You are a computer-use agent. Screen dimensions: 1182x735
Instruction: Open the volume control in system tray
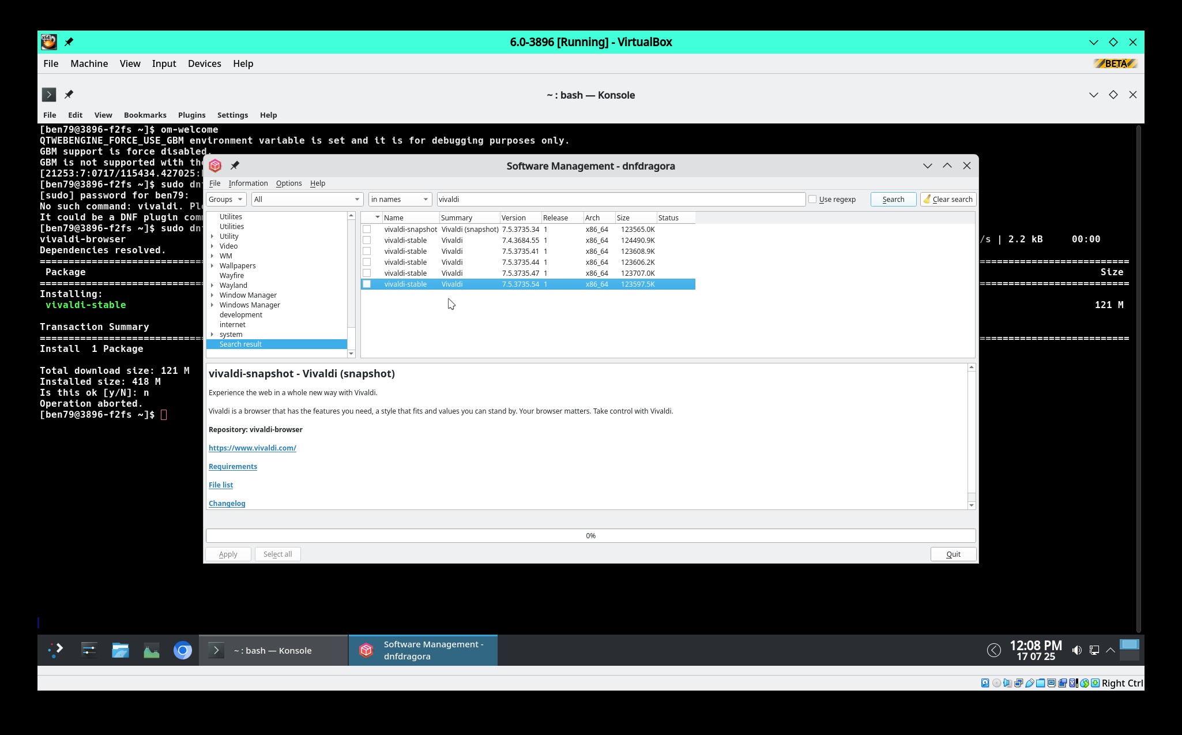click(x=1076, y=650)
